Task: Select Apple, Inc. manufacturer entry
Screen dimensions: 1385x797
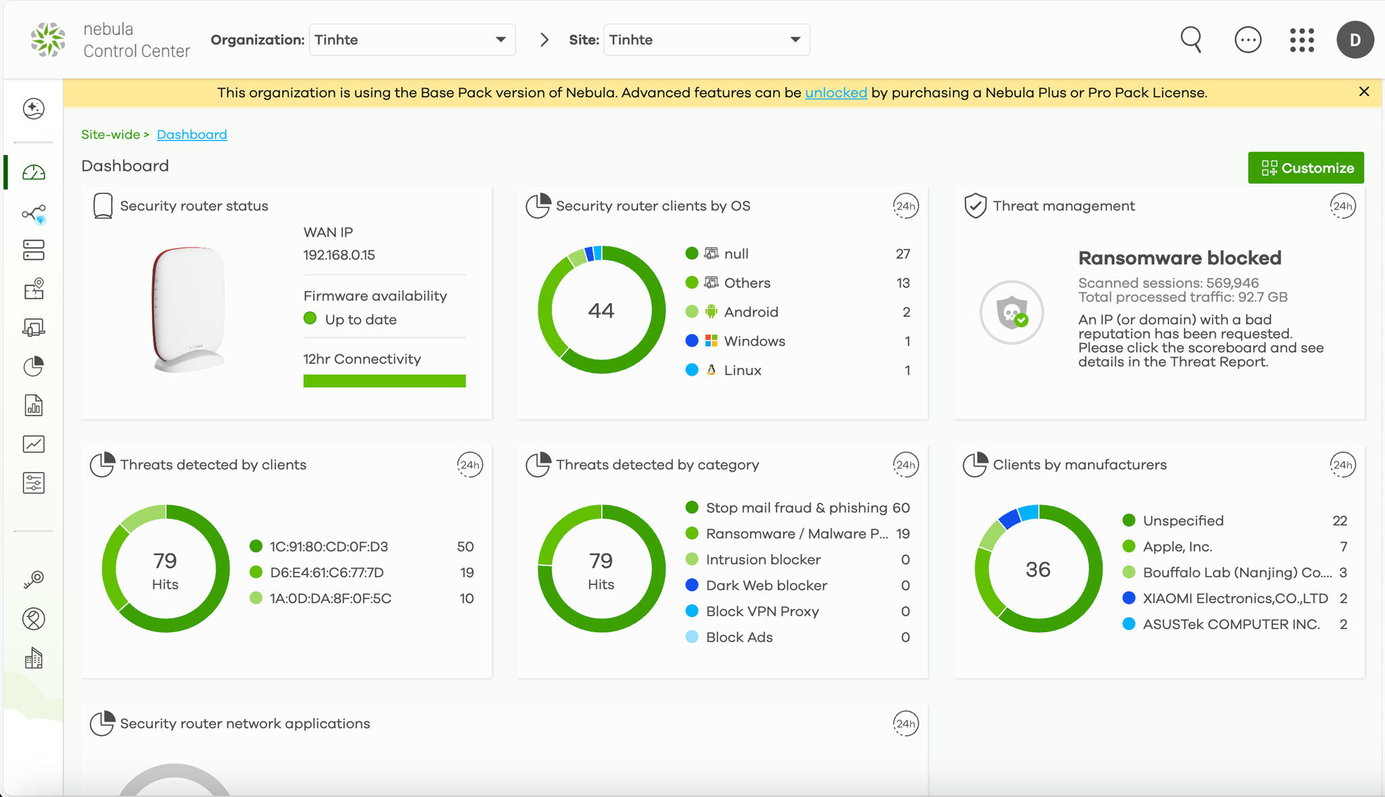Action: pyautogui.click(x=1235, y=546)
